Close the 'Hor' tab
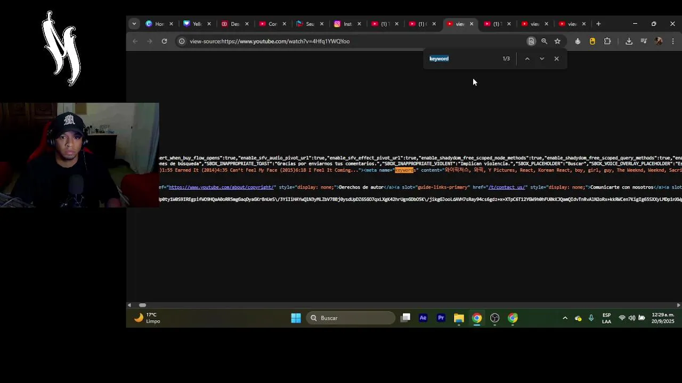The height and width of the screenshot is (383, 682). coord(172,24)
